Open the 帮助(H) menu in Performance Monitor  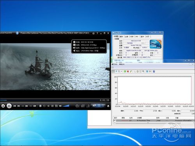[122, 64]
